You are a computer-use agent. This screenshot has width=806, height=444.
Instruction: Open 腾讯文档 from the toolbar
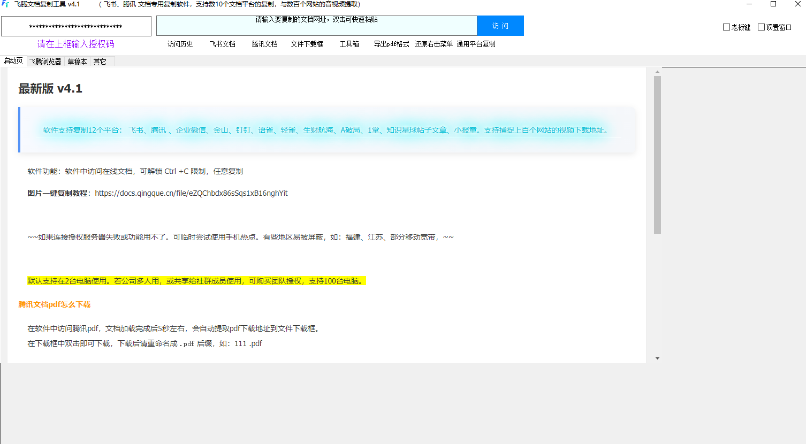coord(264,44)
